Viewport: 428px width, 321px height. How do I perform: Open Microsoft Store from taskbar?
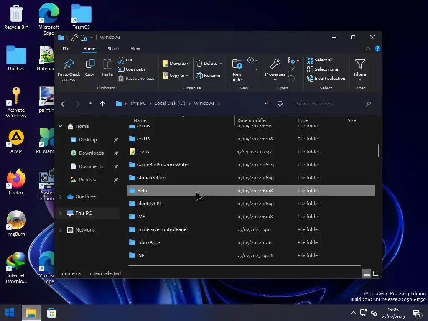pos(51,313)
